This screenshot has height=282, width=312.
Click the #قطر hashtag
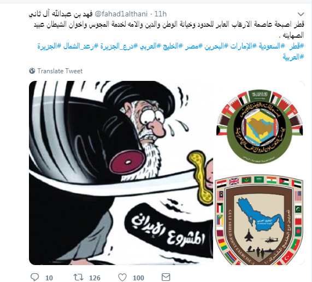[x=297, y=46]
